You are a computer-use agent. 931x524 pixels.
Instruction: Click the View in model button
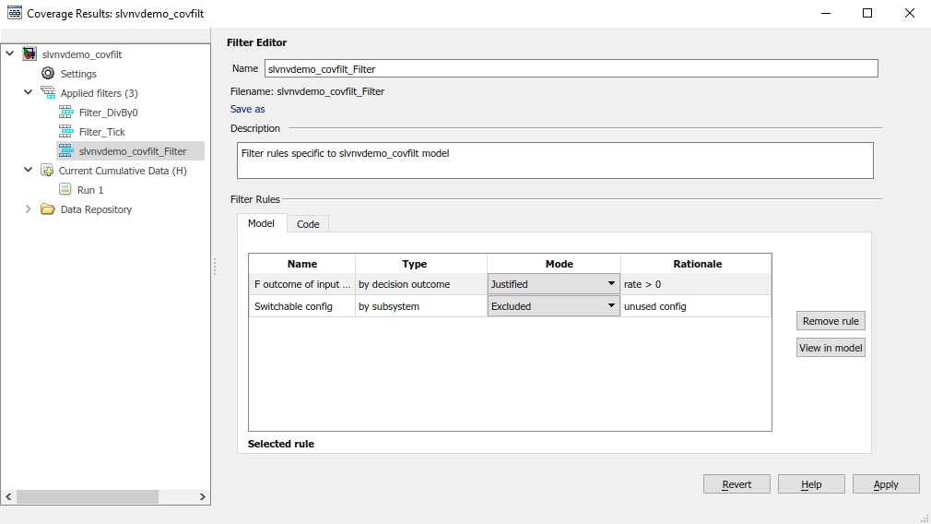(x=831, y=348)
